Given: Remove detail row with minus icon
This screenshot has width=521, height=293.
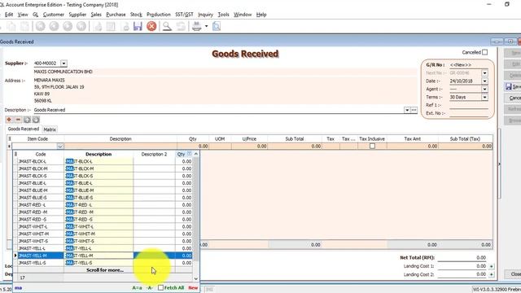Looking at the screenshot, I should (x=18, y=120).
